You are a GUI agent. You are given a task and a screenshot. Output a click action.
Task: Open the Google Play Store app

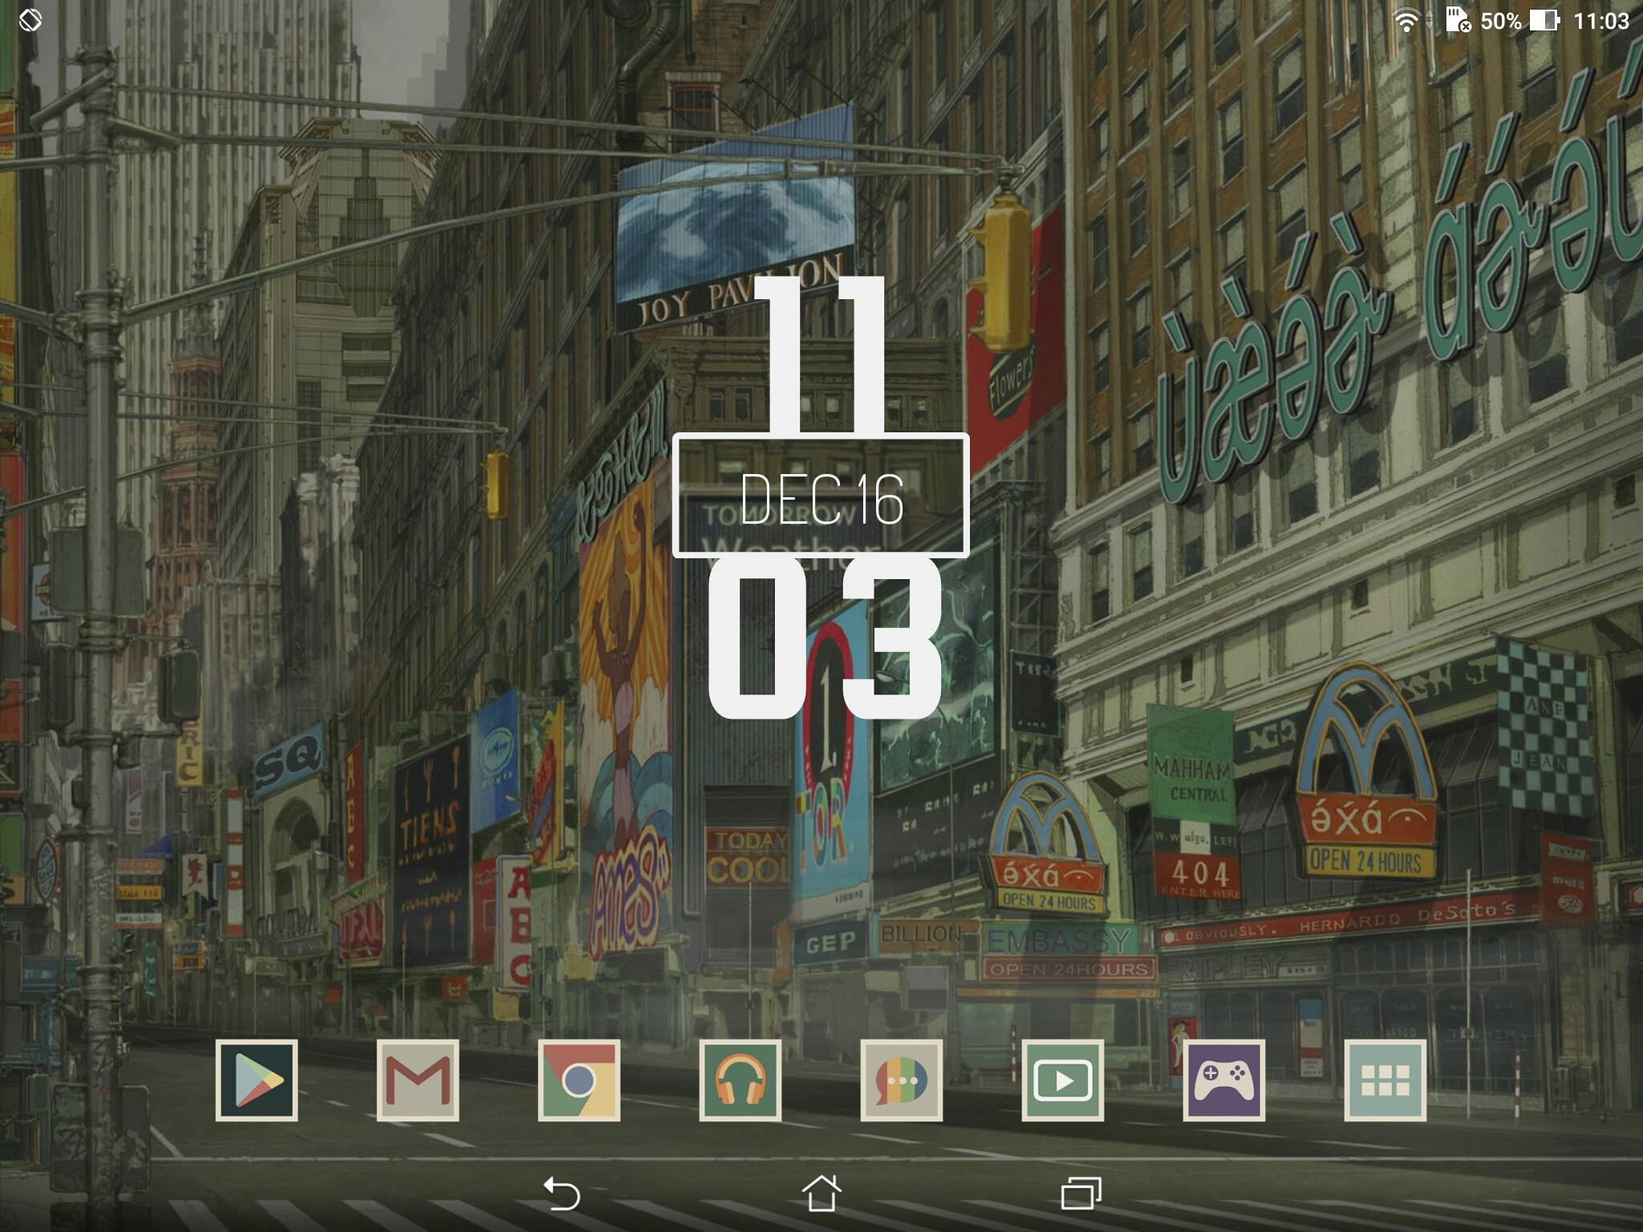[257, 1080]
